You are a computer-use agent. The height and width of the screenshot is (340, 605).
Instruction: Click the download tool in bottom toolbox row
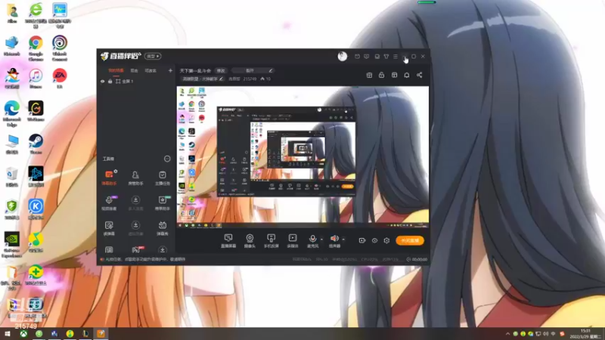[163, 250]
